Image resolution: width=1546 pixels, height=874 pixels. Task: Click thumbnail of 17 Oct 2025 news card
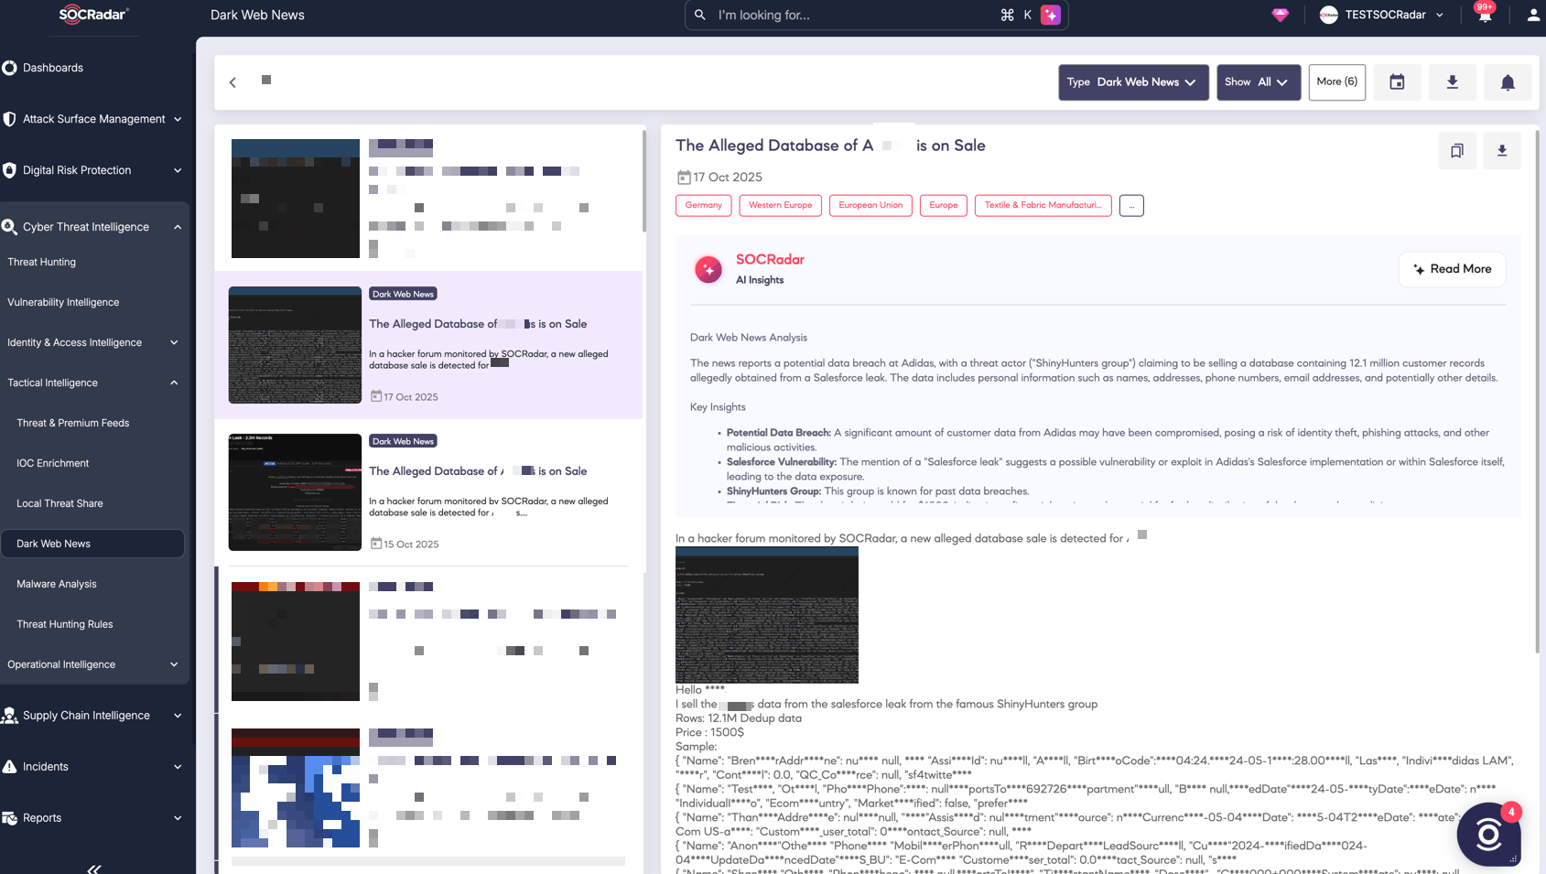click(x=295, y=345)
